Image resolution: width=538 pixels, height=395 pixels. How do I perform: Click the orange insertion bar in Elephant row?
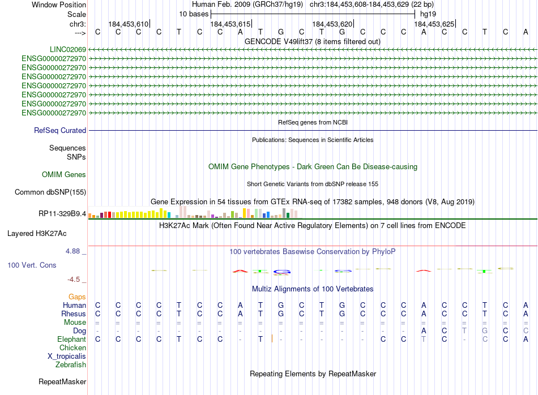point(272,339)
